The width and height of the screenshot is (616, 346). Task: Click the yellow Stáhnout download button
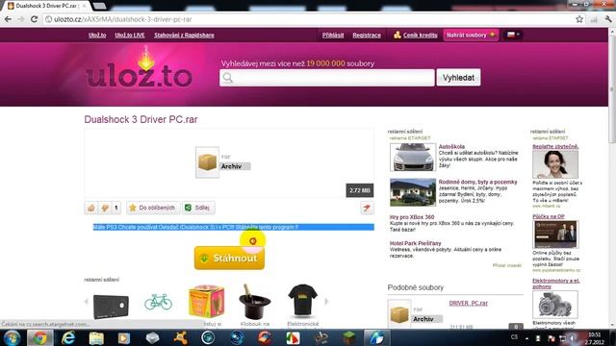click(x=229, y=258)
